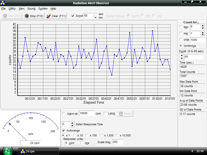Click the Dwell 60 field

pyautogui.click(x=193, y=57)
